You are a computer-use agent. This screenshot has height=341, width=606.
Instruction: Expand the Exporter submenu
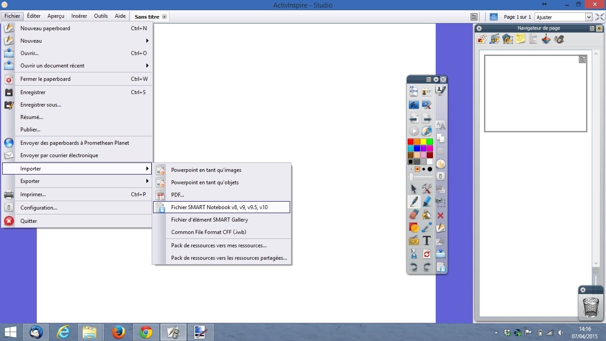click(x=77, y=181)
